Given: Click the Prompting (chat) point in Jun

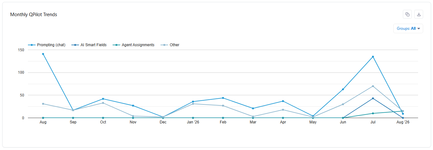Looking at the screenshot, I should pyautogui.click(x=343, y=89).
